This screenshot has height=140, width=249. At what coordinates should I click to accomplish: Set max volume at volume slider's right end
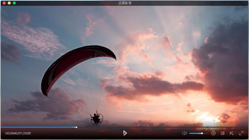click(208, 133)
